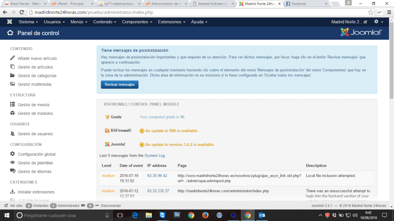The height and width of the screenshot is (221, 394).
Task: Open Firefox from the taskbar
Action: pyautogui.click(x=205, y=215)
